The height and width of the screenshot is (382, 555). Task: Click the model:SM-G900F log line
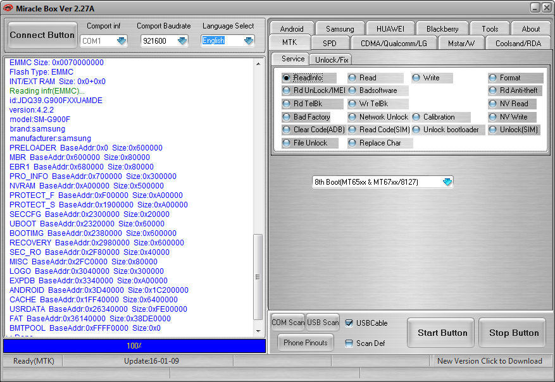click(x=40, y=120)
